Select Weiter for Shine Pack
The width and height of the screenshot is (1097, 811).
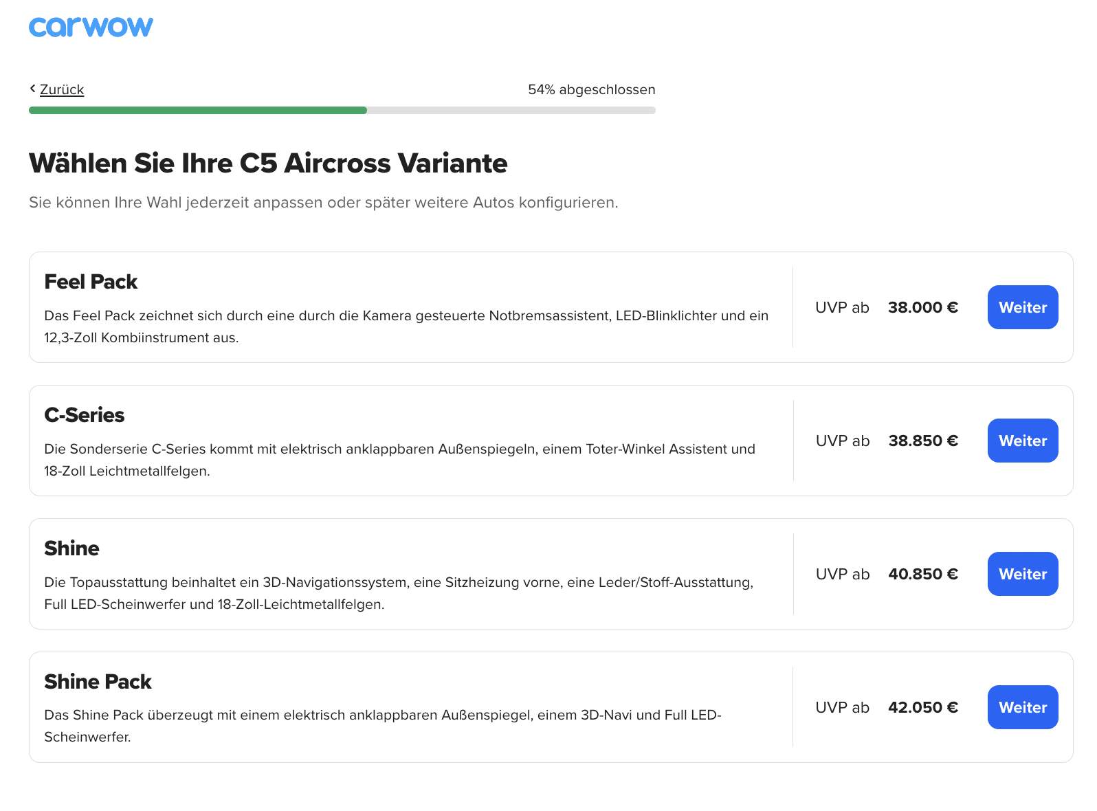[1023, 707]
